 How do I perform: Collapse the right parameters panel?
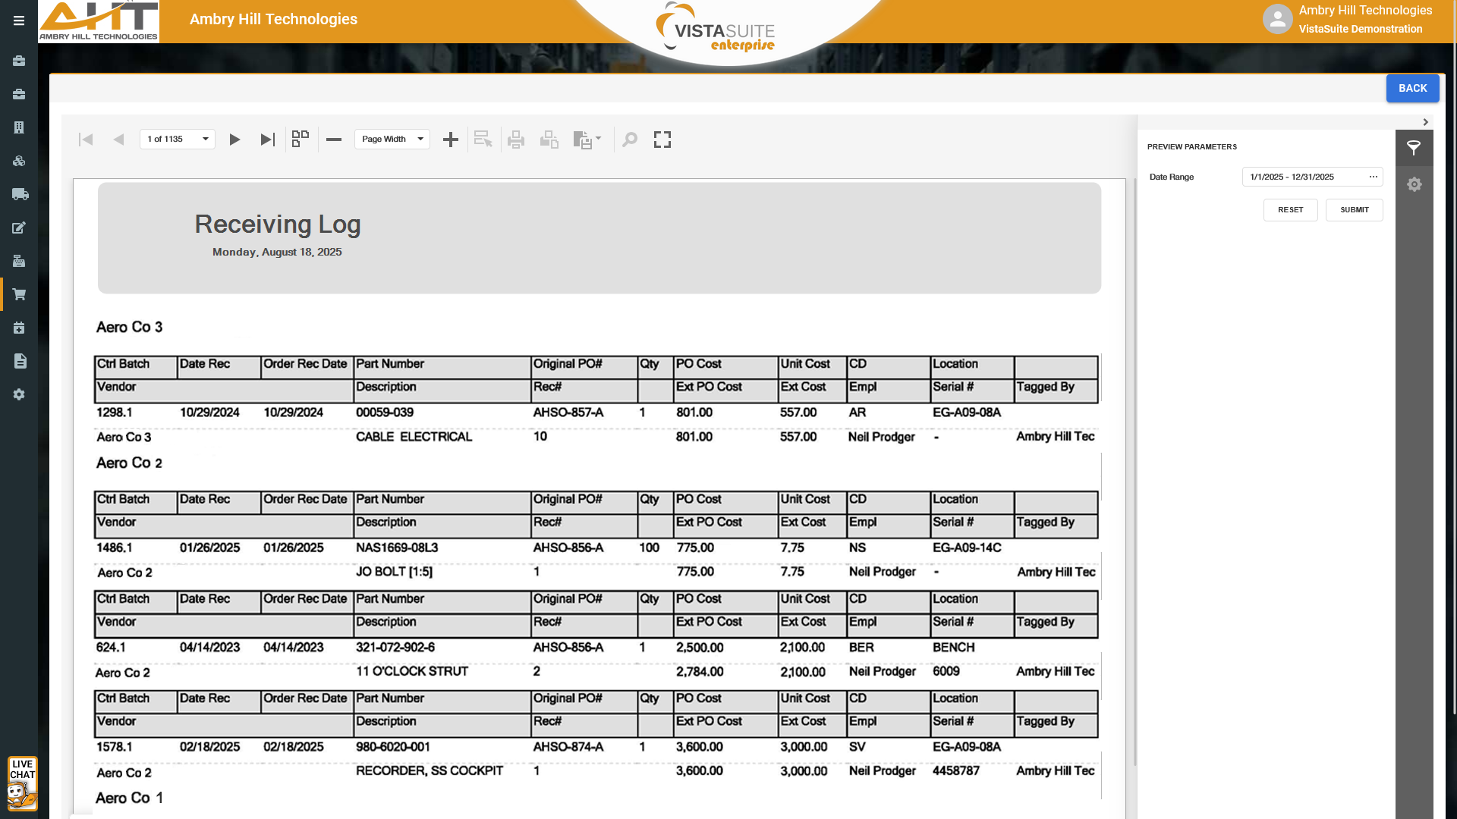click(1426, 122)
